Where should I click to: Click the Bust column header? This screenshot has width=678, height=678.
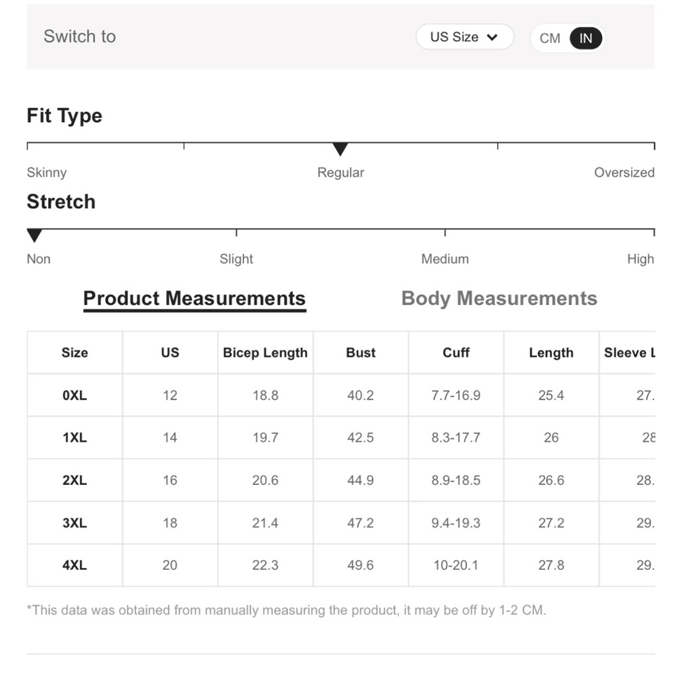[x=361, y=353]
